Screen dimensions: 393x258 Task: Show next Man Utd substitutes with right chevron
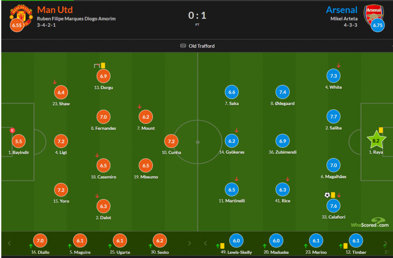(x=189, y=243)
